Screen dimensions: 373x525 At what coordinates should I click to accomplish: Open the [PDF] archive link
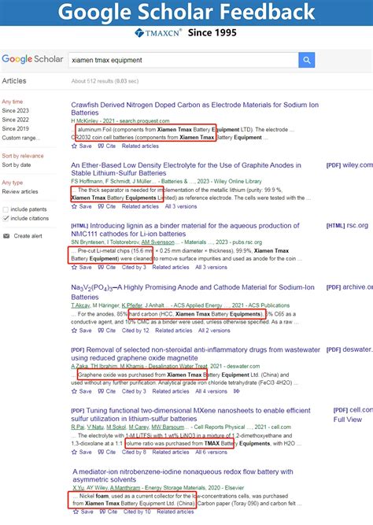pos(349,287)
